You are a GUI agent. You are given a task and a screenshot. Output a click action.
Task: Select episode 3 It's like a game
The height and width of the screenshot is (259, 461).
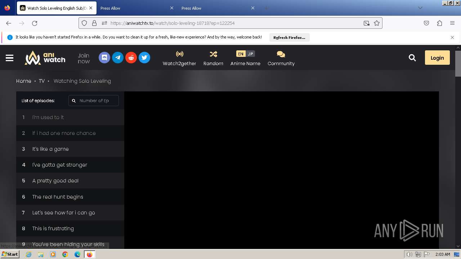70,149
